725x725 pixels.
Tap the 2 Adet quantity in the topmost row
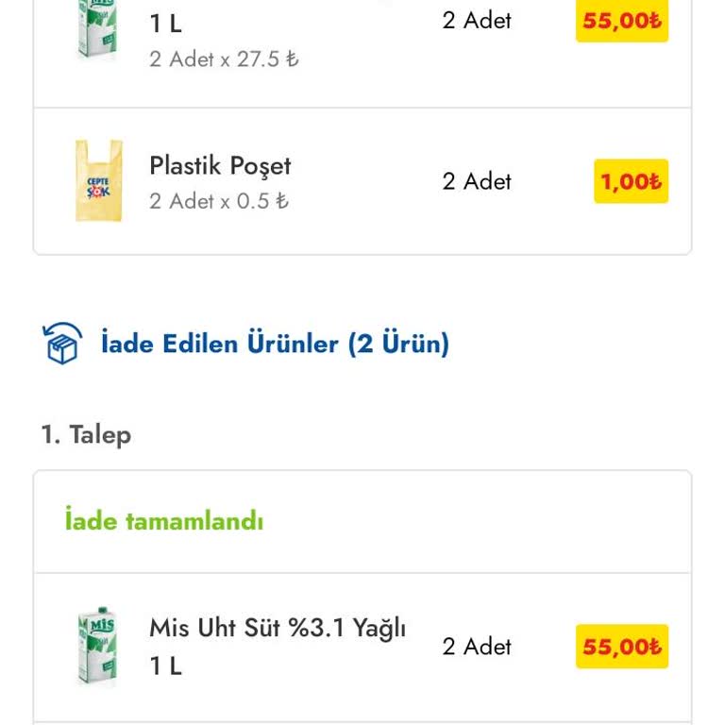pos(477,20)
